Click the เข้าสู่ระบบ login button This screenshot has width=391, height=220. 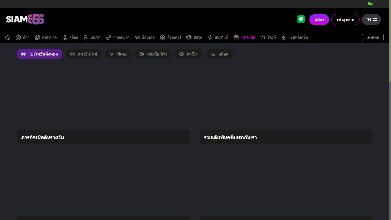(x=345, y=20)
